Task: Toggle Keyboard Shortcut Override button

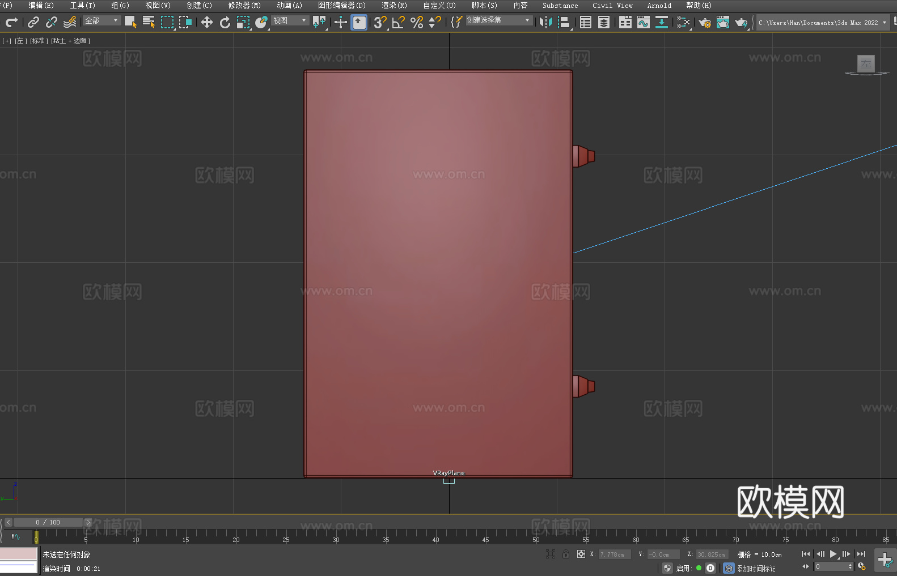Action: tap(359, 22)
